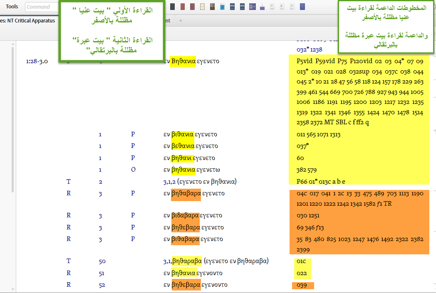Click the reading εν βεθανια εγενετο
The image size is (436, 293).
point(191,146)
